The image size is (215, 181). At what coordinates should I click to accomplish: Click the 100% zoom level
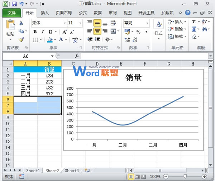(155, 176)
